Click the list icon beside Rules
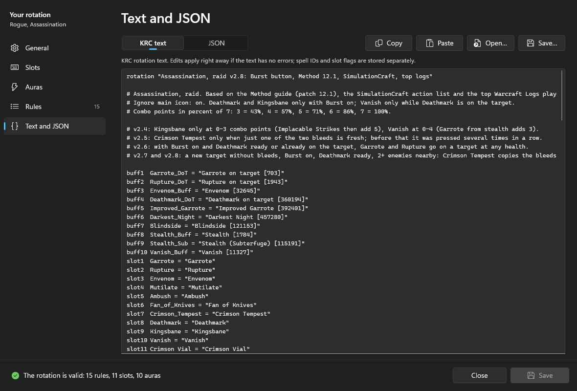 point(15,106)
